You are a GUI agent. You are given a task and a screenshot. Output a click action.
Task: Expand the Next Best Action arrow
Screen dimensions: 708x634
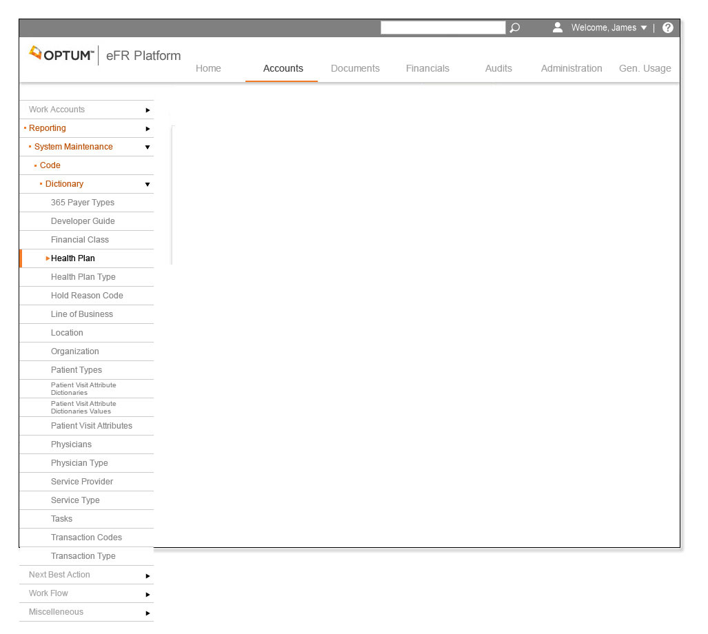tap(148, 575)
